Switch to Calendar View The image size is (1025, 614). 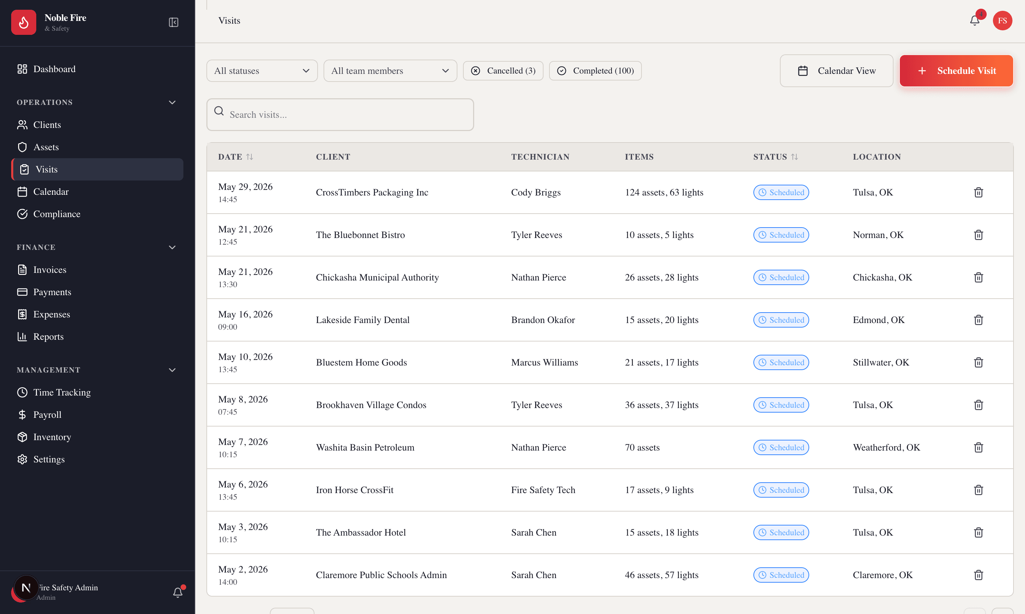click(x=836, y=71)
